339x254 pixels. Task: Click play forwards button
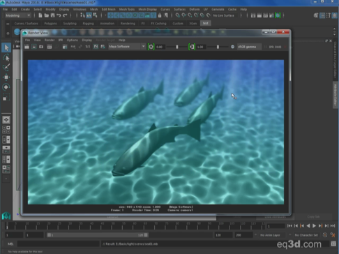(314, 225)
